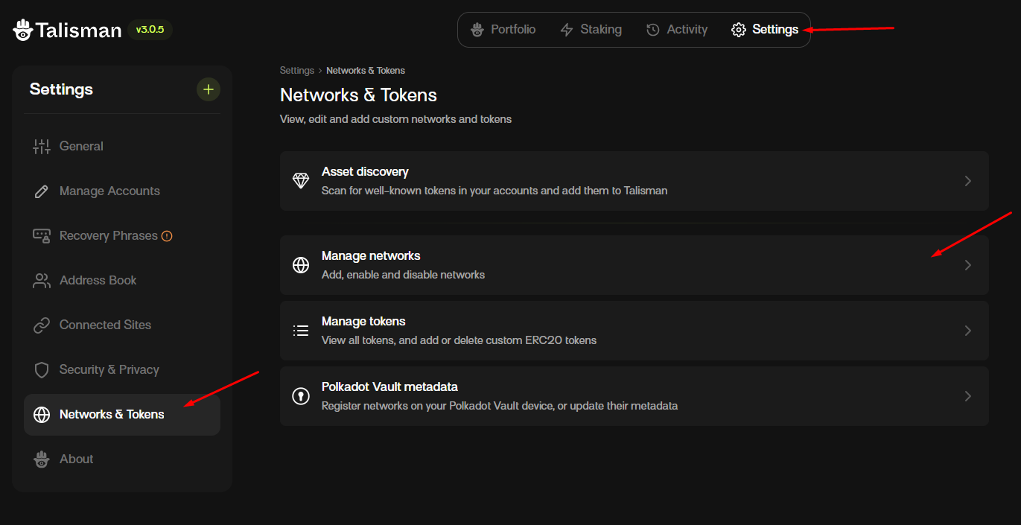Click the Settings breadcrumb link
Image resolution: width=1021 pixels, height=525 pixels.
point(296,71)
